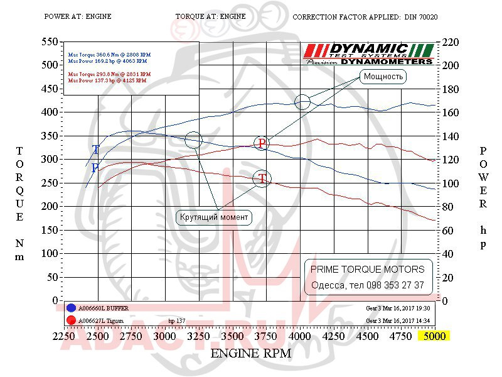Click the 4750 RPM axis label
This screenshot has height=377, width=502.
400,336
